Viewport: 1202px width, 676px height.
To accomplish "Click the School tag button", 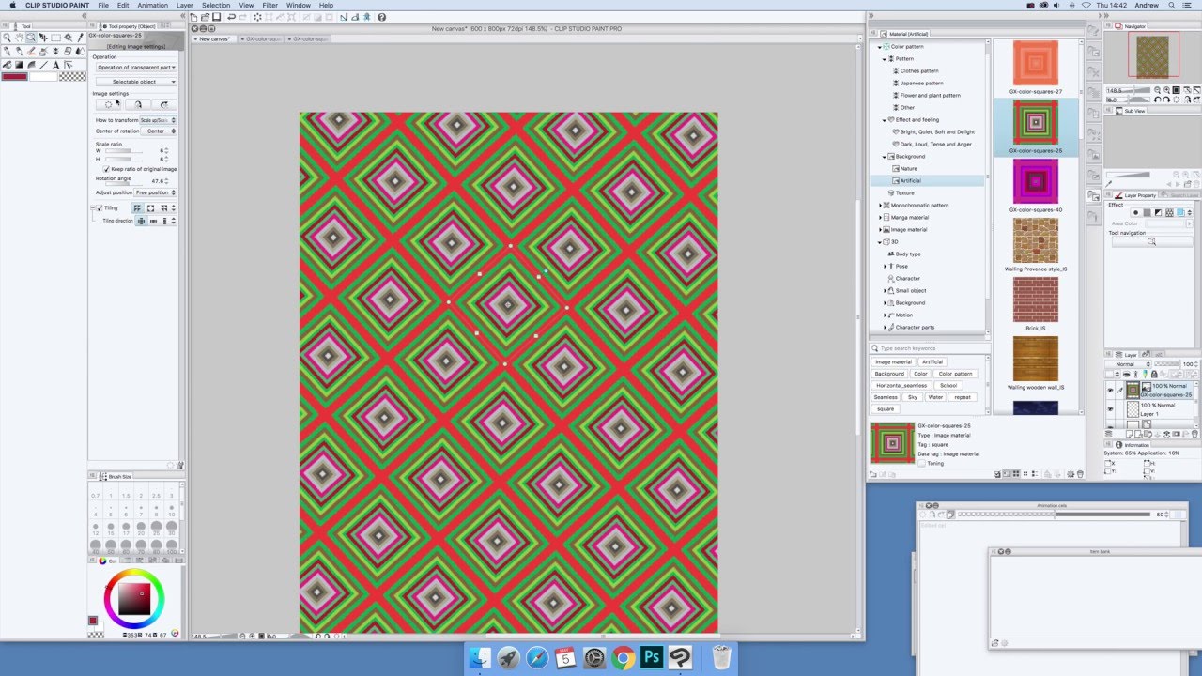I will tap(948, 385).
